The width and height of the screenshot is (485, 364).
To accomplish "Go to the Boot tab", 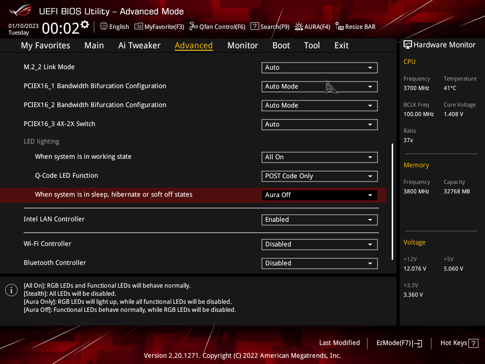I will coord(281,45).
